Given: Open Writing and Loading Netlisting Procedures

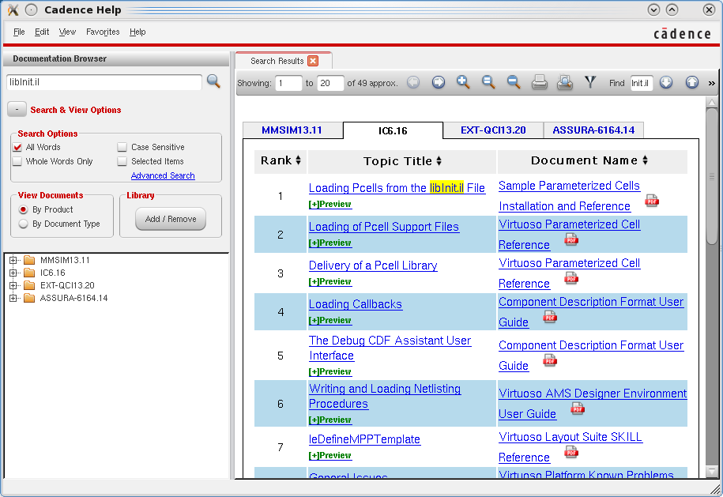Looking at the screenshot, I should point(385,396).
